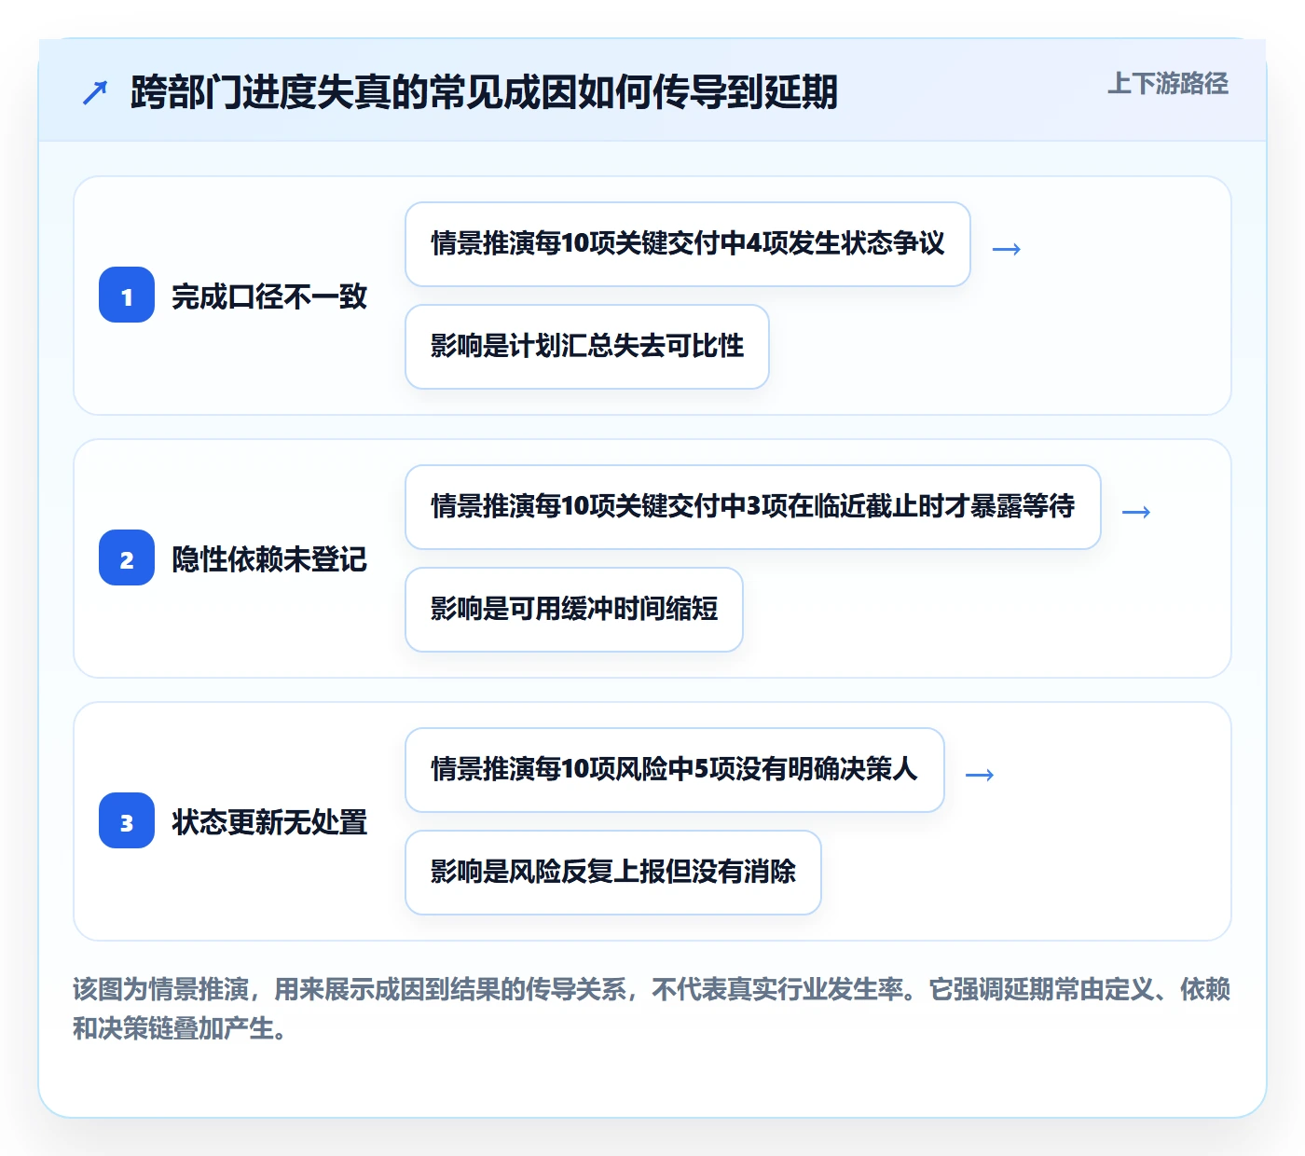Click the footnote starting with 该图为情景推演
Image resolution: width=1305 pixels, height=1156 pixels.
point(652,1009)
